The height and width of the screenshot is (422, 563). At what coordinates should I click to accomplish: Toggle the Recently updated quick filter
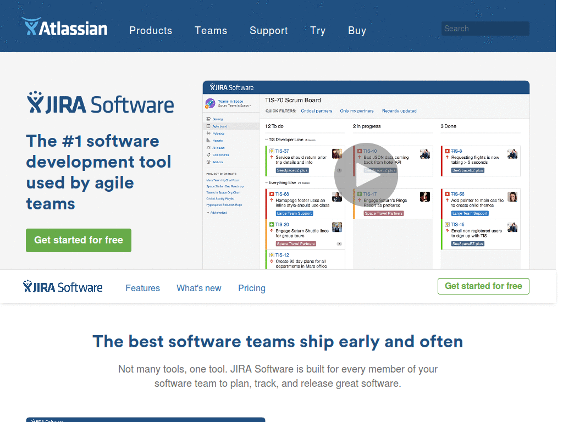[x=399, y=111]
